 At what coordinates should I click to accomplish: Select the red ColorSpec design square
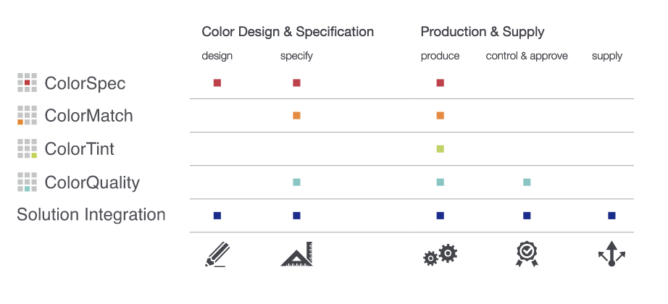coord(217,83)
